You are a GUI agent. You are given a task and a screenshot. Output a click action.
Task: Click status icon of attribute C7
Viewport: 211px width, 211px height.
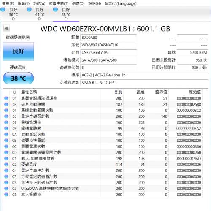[6, 189]
